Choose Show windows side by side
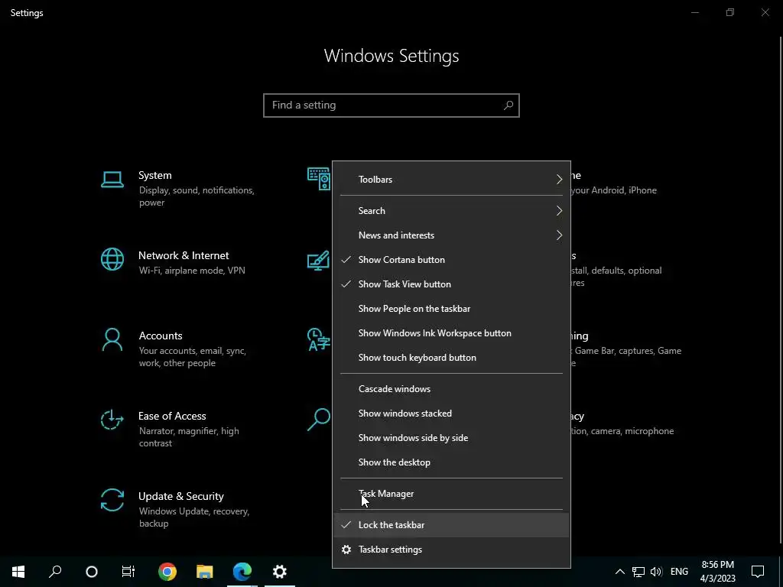783x587 pixels. point(451,438)
